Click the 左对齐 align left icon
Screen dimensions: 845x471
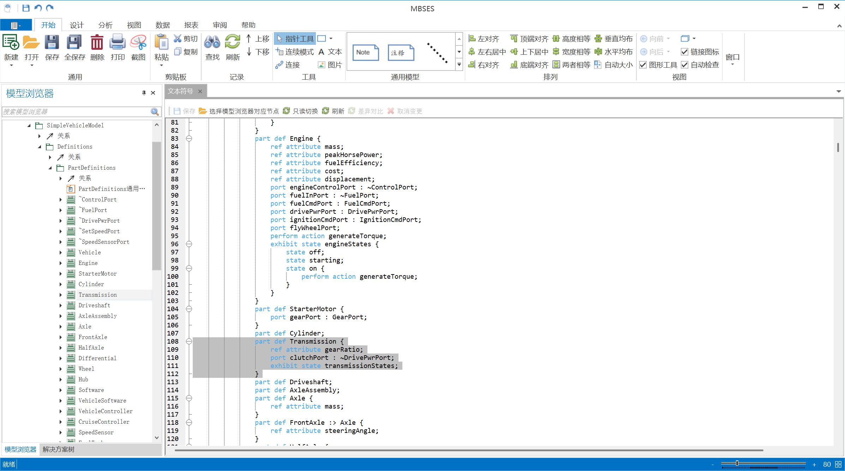coord(472,38)
